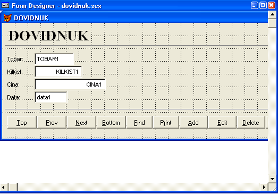Click the data1 text box
The width and height of the screenshot is (278, 195).
coord(51,97)
